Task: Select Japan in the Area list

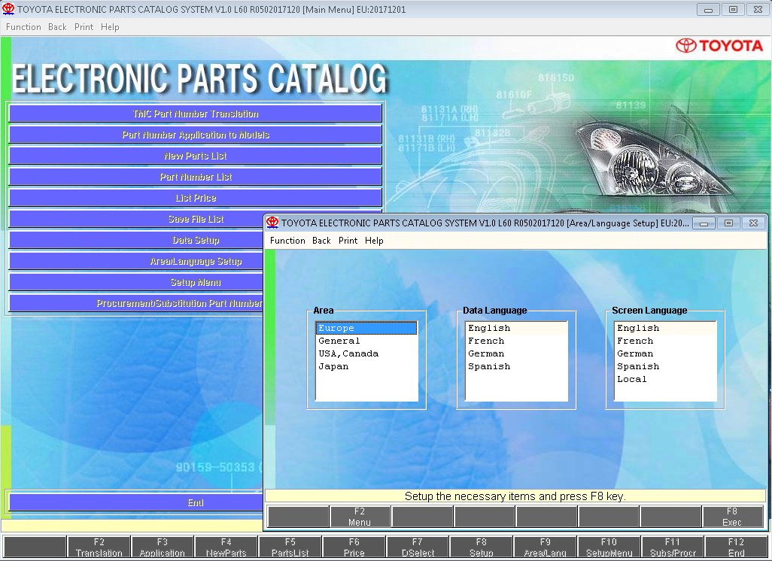Action: click(x=333, y=366)
